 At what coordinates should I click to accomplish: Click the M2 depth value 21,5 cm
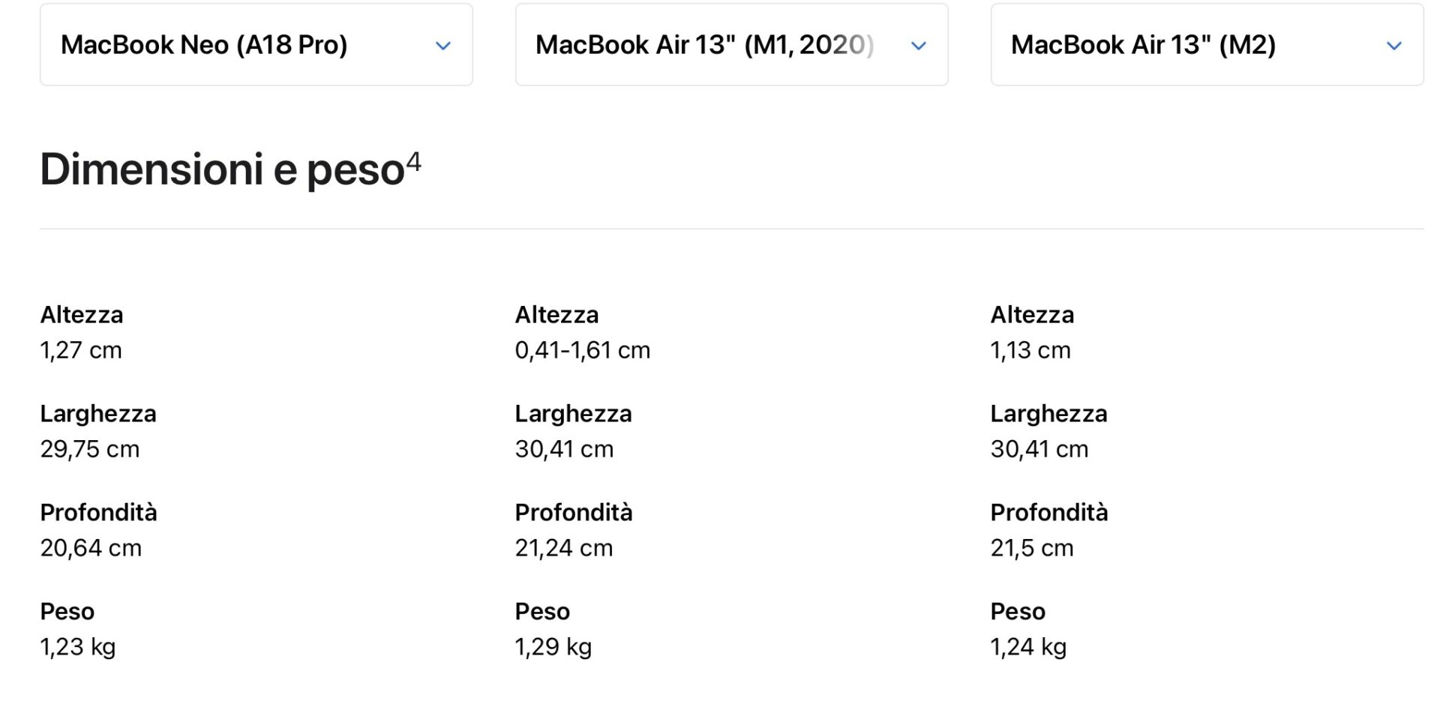(1032, 548)
